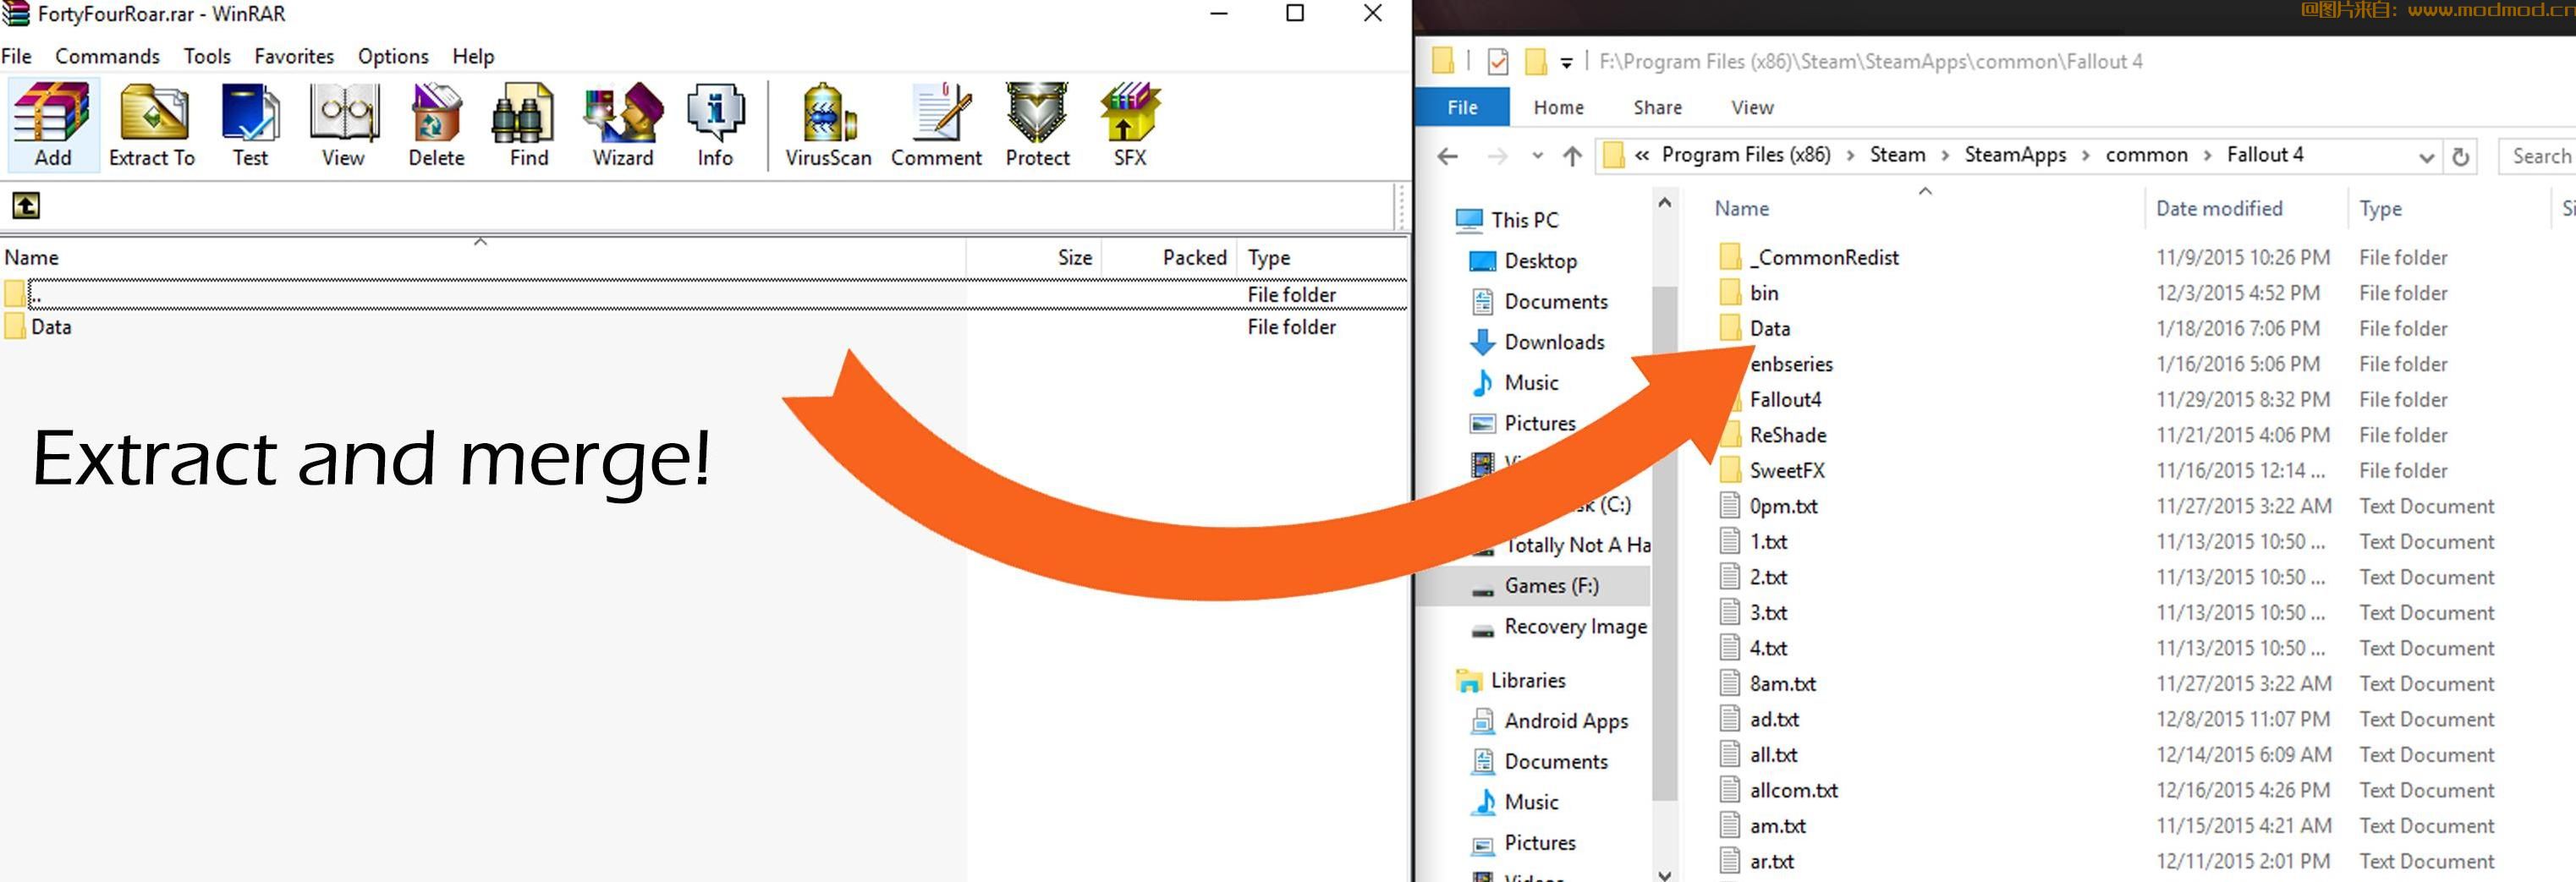Click the Fallout 4 breadcrumb segment

coord(2264,155)
